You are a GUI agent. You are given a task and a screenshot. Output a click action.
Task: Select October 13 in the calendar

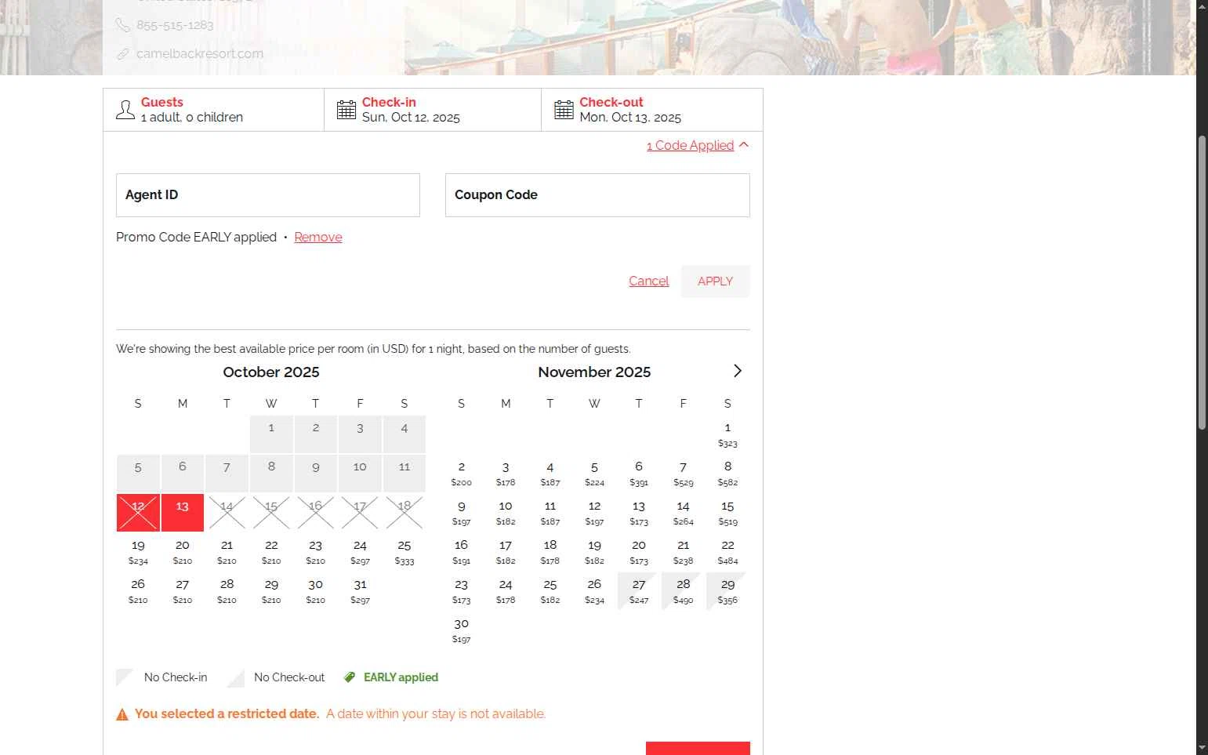[x=183, y=513]
